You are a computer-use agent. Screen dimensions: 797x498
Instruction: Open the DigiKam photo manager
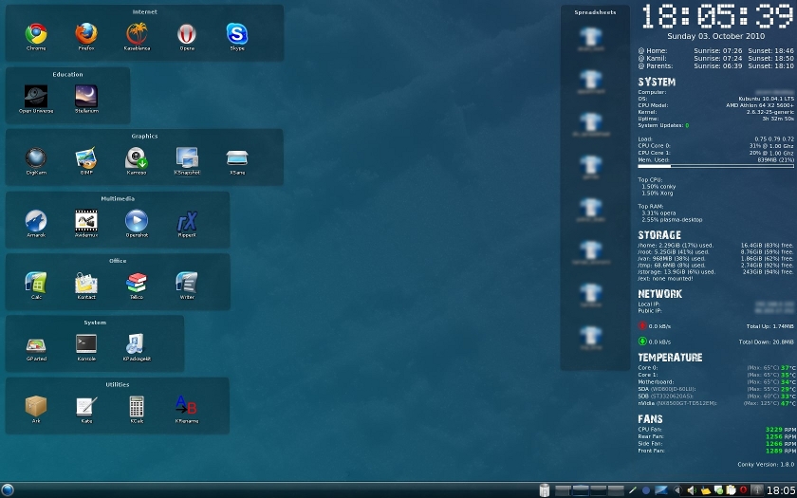click(36, 158)
